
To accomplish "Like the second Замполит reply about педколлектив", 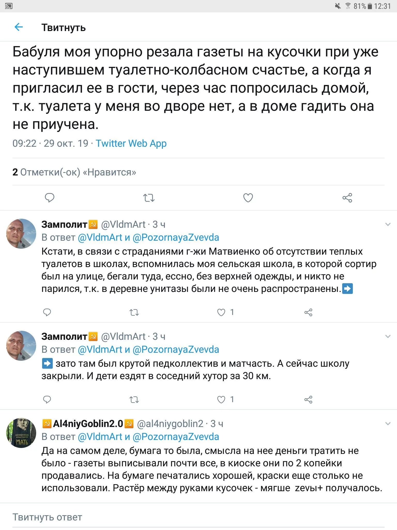I will click(222, 400).
